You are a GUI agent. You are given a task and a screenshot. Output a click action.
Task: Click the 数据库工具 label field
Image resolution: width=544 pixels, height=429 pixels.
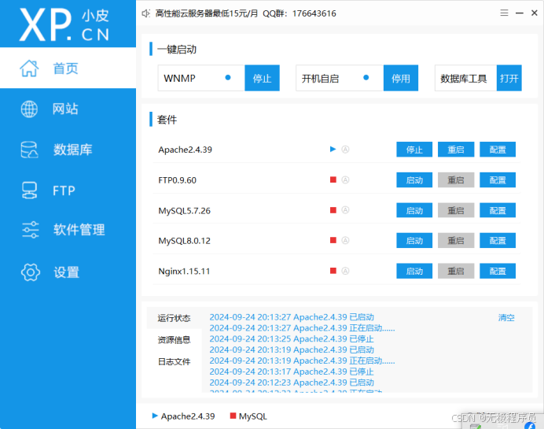click(465, 78)
